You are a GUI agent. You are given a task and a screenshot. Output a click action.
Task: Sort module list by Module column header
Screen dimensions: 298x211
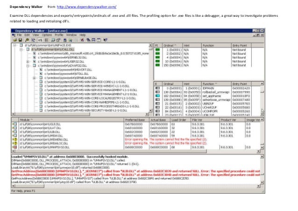click(x=71, y=120)
